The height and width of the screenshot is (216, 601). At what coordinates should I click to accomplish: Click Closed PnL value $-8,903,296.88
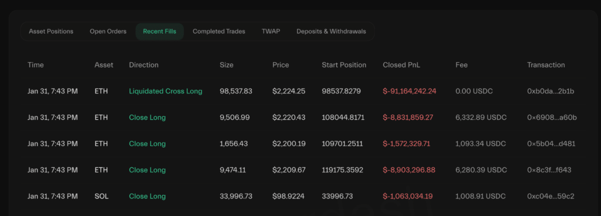(x=409, y=170)
